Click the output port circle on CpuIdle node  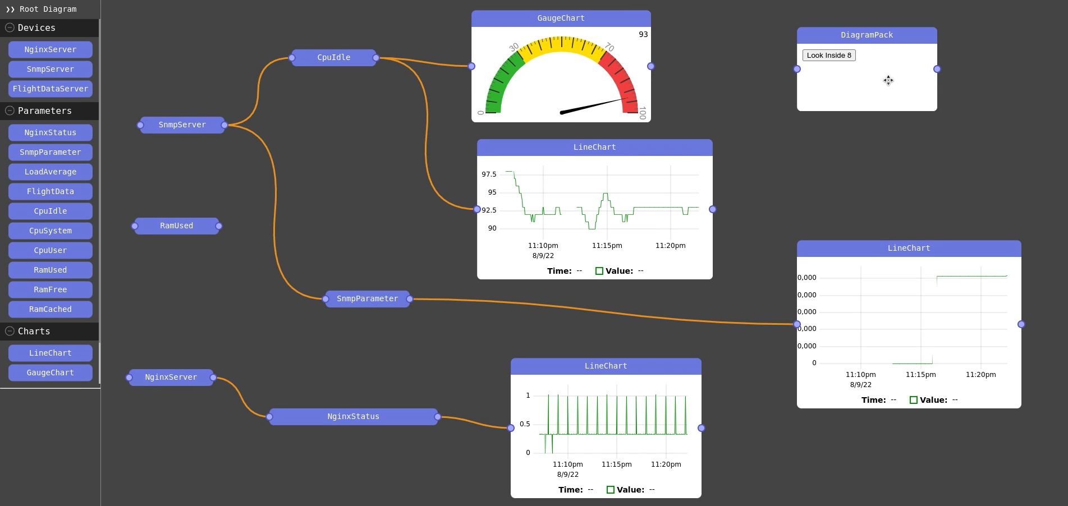376,57
